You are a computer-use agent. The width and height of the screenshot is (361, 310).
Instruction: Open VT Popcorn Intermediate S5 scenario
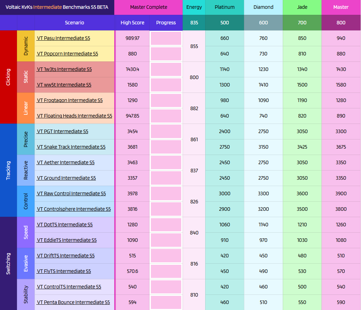(67, 54)
